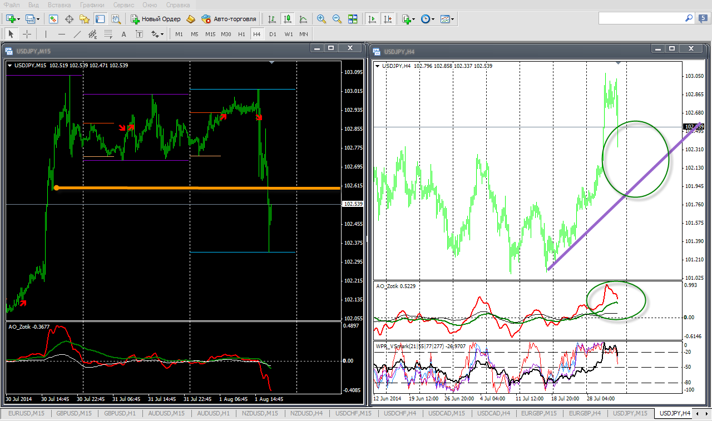The width and height of the screenshot is (712, 421).
Task: Switch chart to bar chart mode
Action: [272, 19]
